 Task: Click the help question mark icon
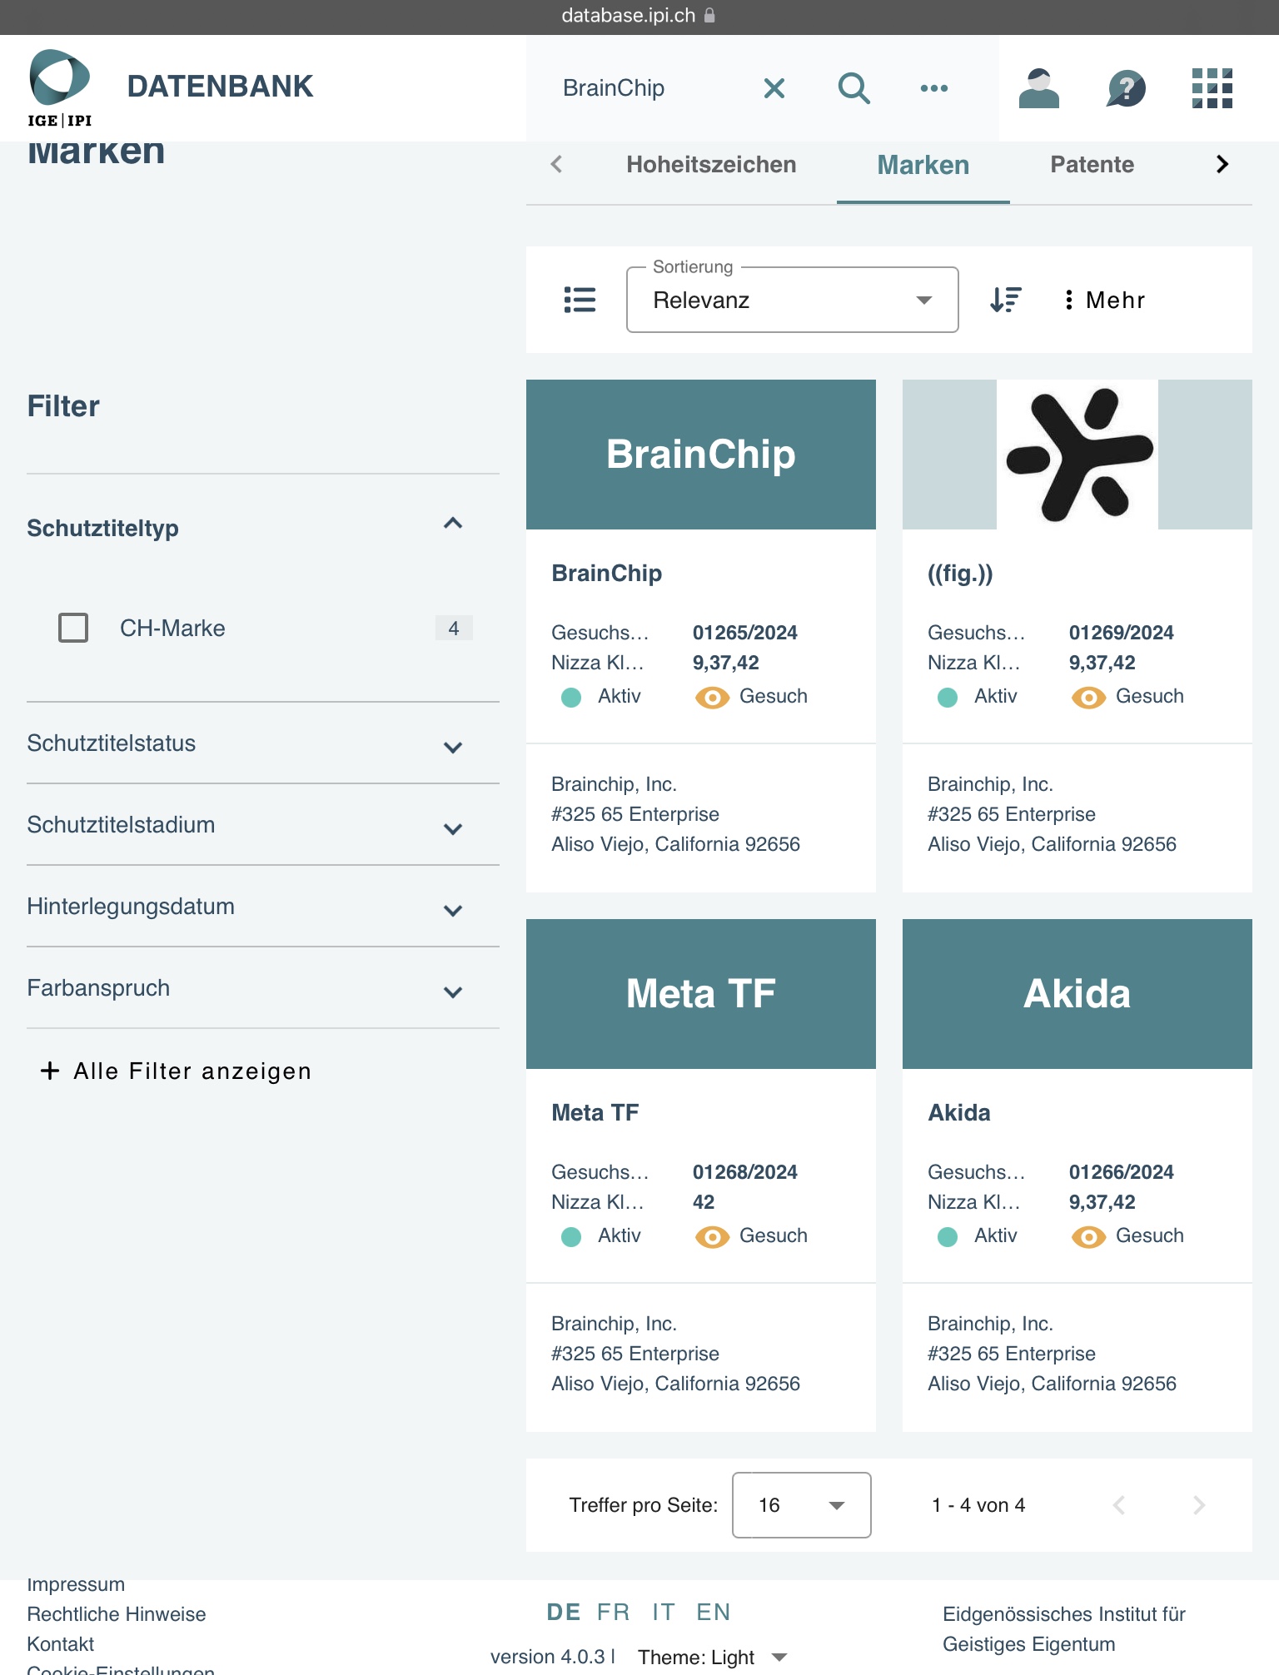coord(1126,88)
